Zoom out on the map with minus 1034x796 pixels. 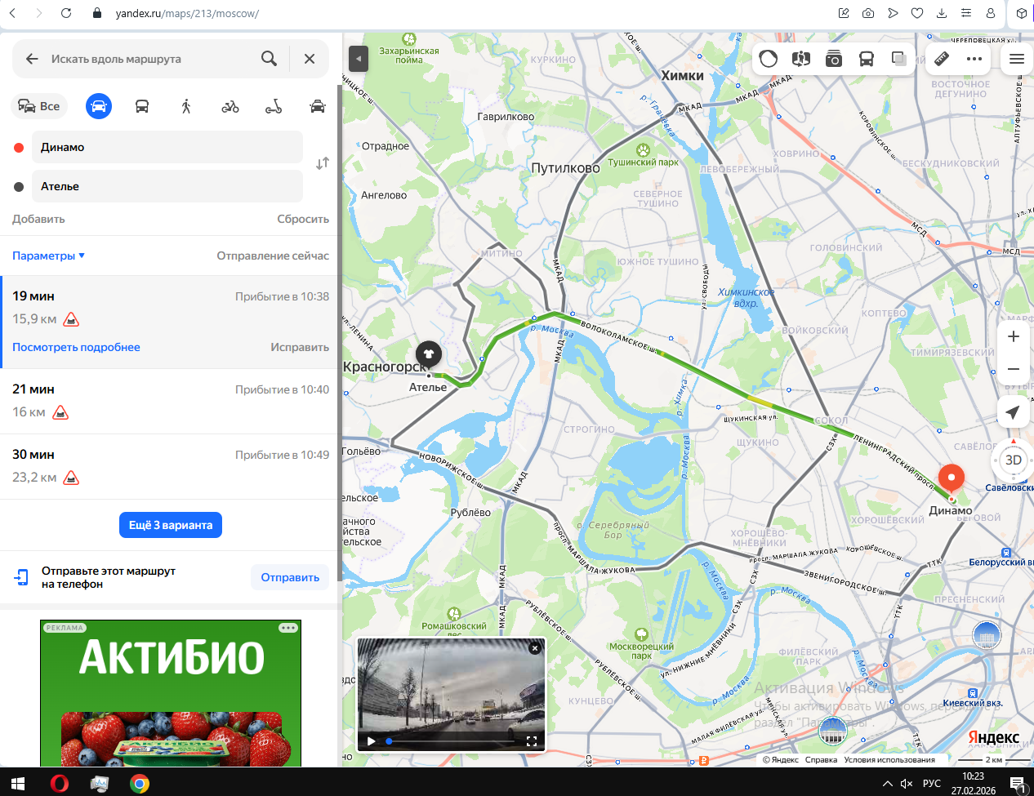pyautogui.click(x=1014, y=369)
